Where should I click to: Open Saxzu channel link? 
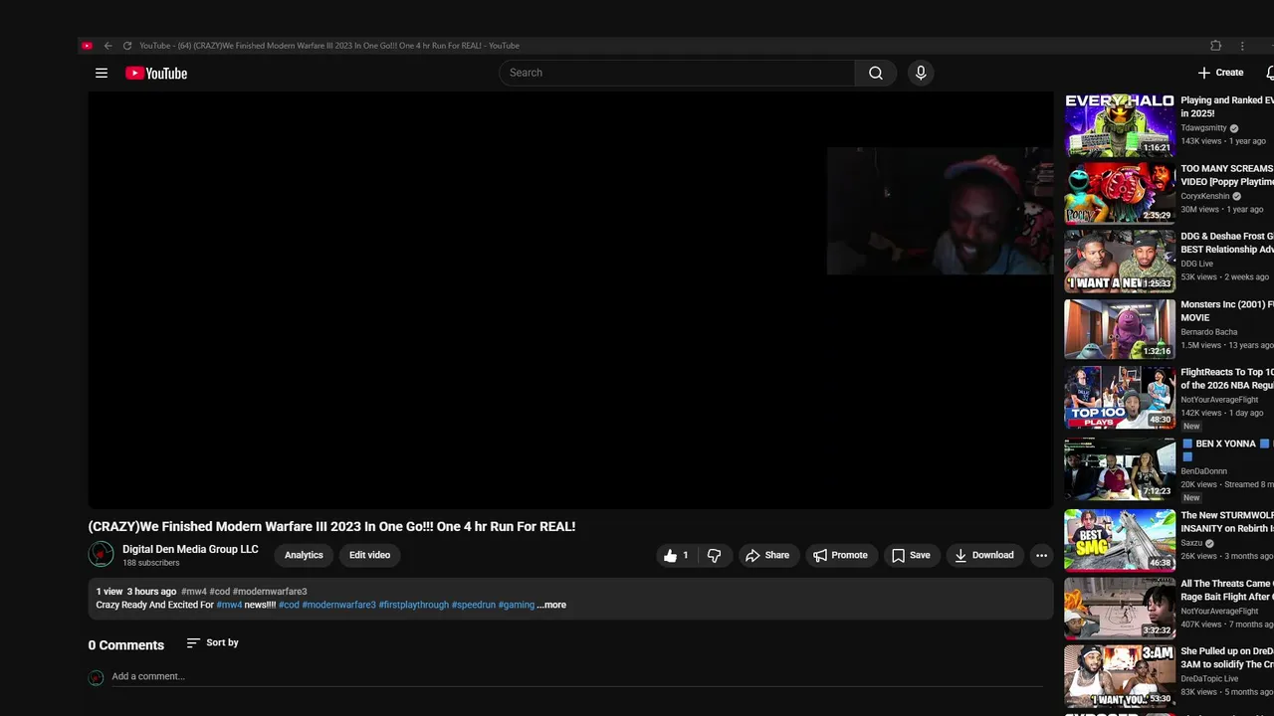click(1192, 544)
